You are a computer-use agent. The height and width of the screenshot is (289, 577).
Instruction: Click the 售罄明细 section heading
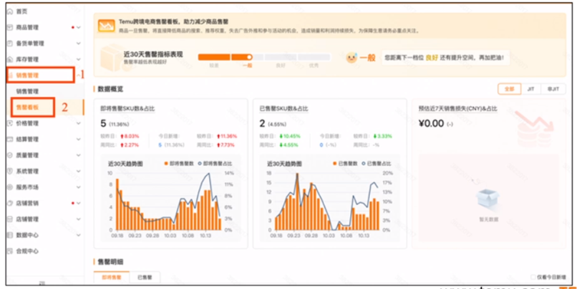click(x=110, y=261)
